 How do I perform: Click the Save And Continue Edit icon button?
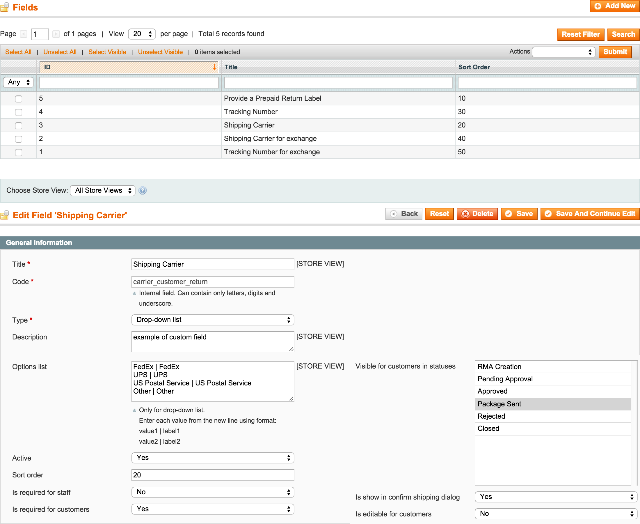pyautogui.click(x=548, y=214)
